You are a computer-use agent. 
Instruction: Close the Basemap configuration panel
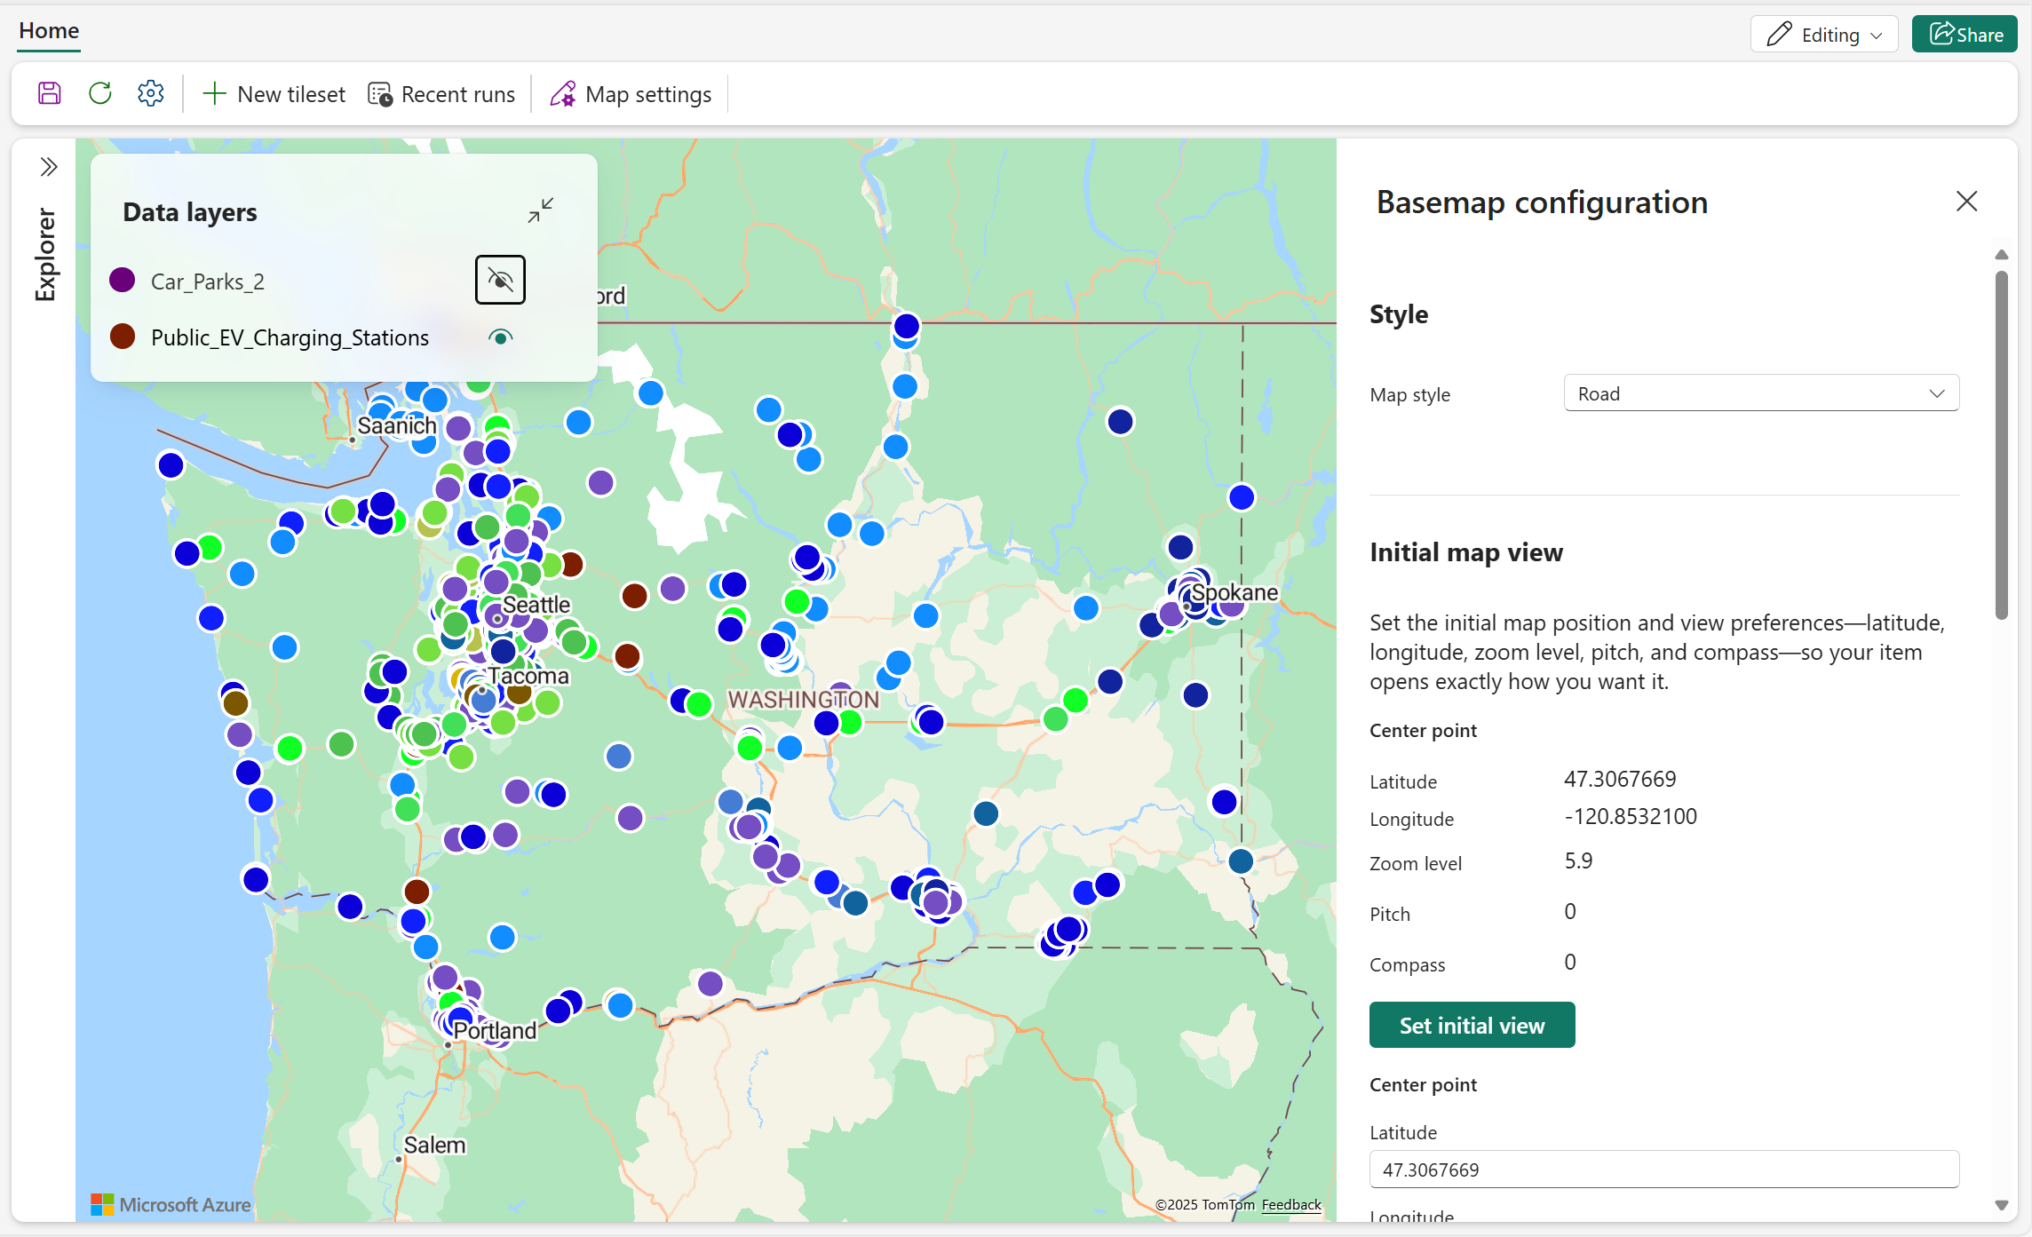1966,202
